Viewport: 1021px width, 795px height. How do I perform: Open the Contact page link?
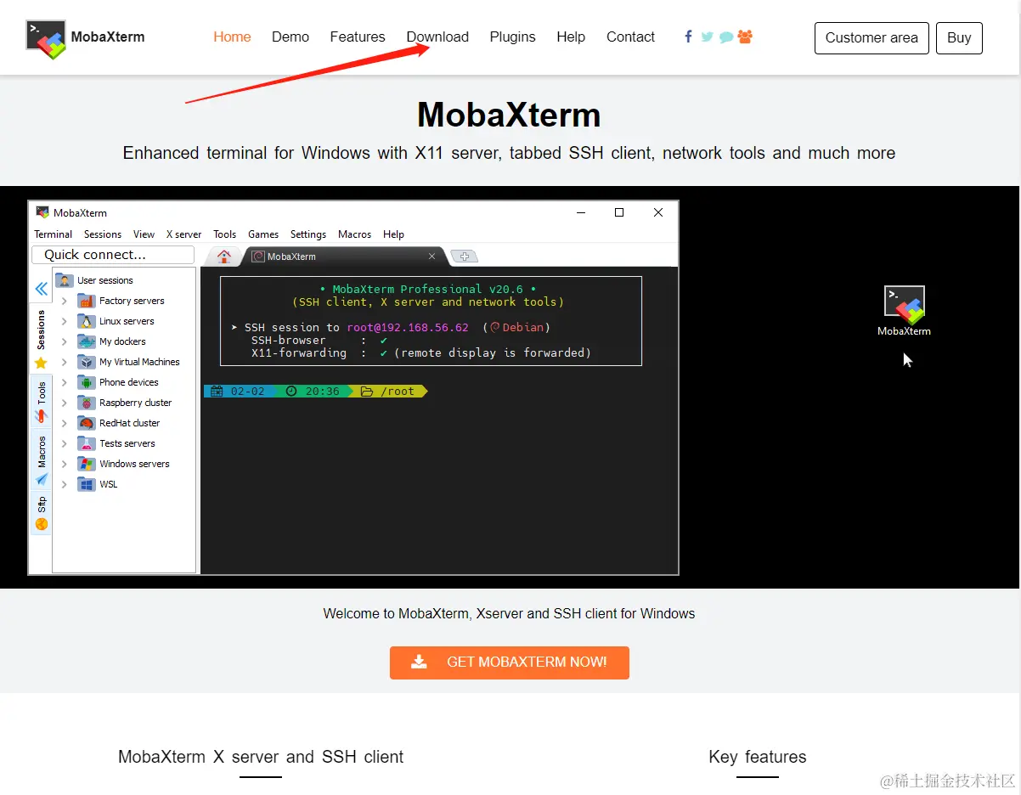630,37
